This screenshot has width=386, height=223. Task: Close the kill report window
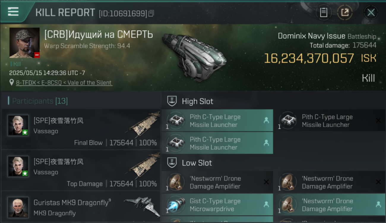tap(371, 12)
